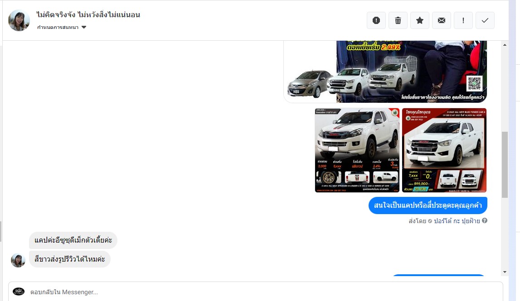Mark conversation as spam with exclamation circle icon
Screen dimensions: 520x301
(x=376, y=20)
